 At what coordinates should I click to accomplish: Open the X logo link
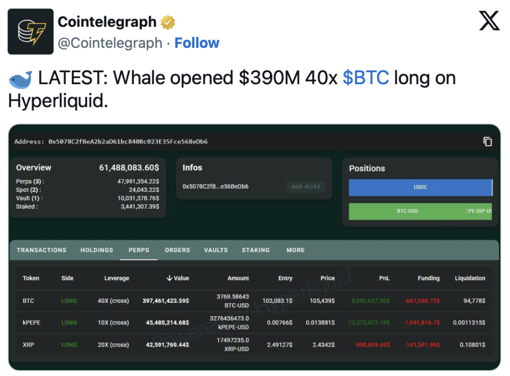[489, 20]
